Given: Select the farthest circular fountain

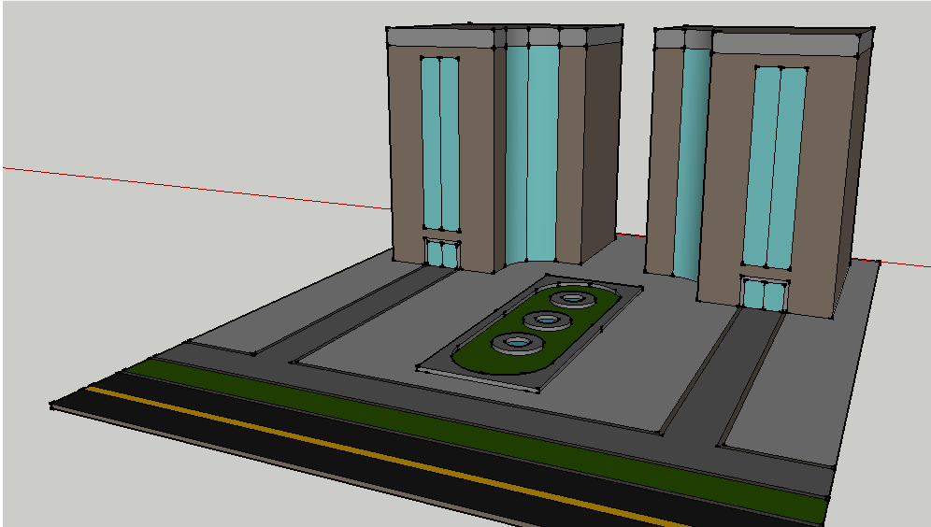Looking at the screenshot, I should coord(572,299).
